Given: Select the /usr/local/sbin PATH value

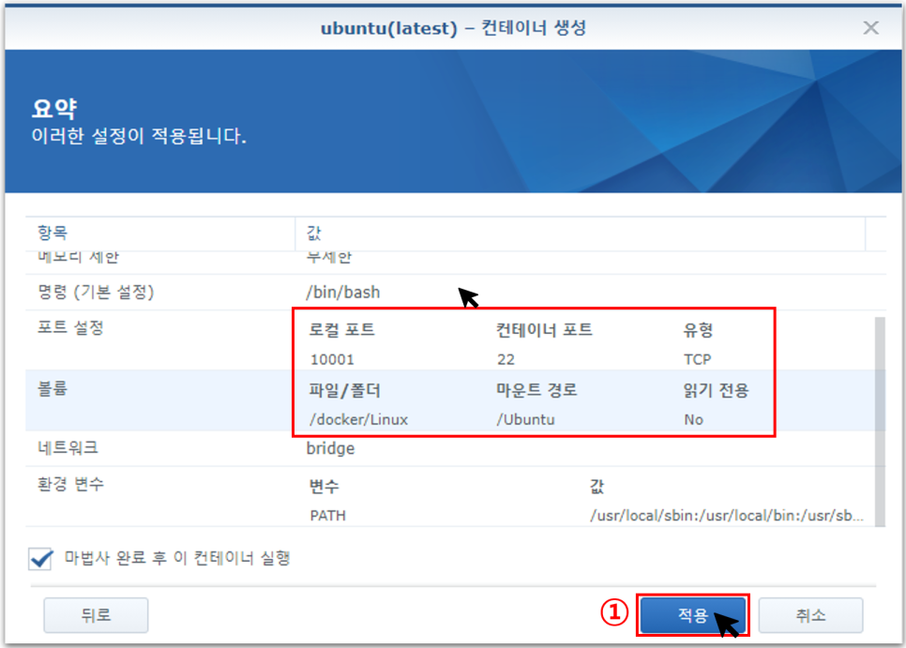Looking at the screenshot, I should click(x=726, y=515).
